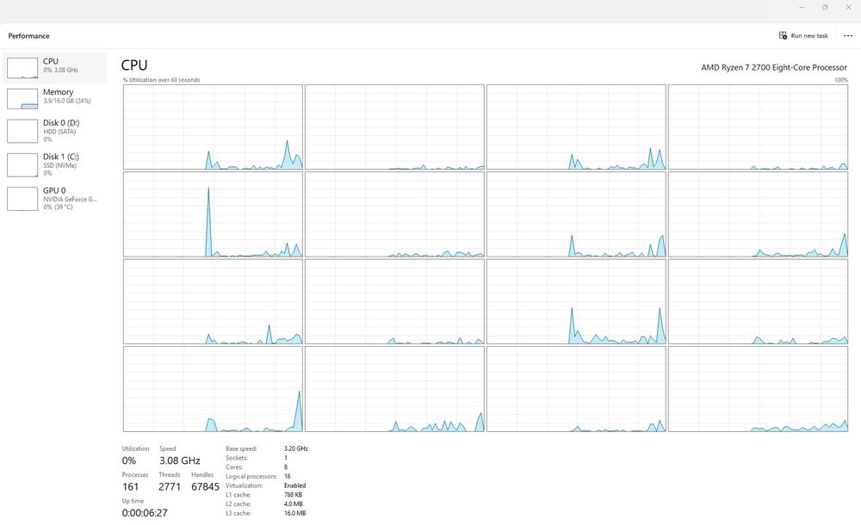Select the CPU performance item in sidebar
The width and height of the screenshot is (861, 525).
point(53,67)
